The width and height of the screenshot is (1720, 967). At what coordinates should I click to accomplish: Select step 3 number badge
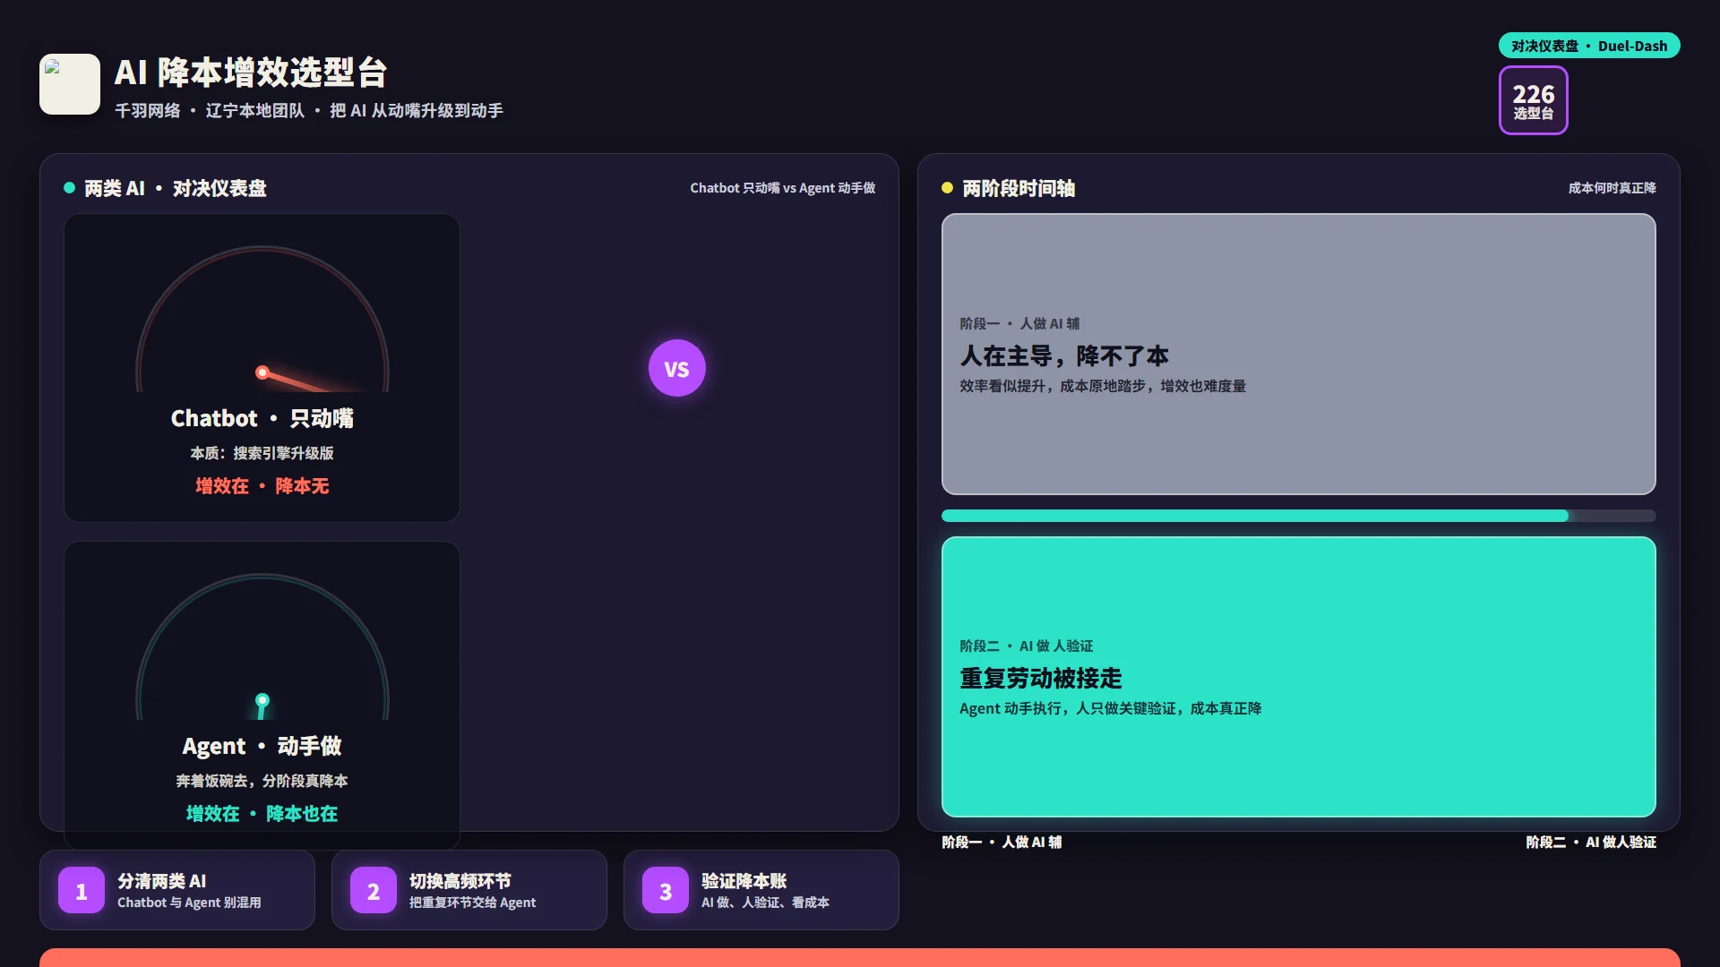(x=666, y=890)
